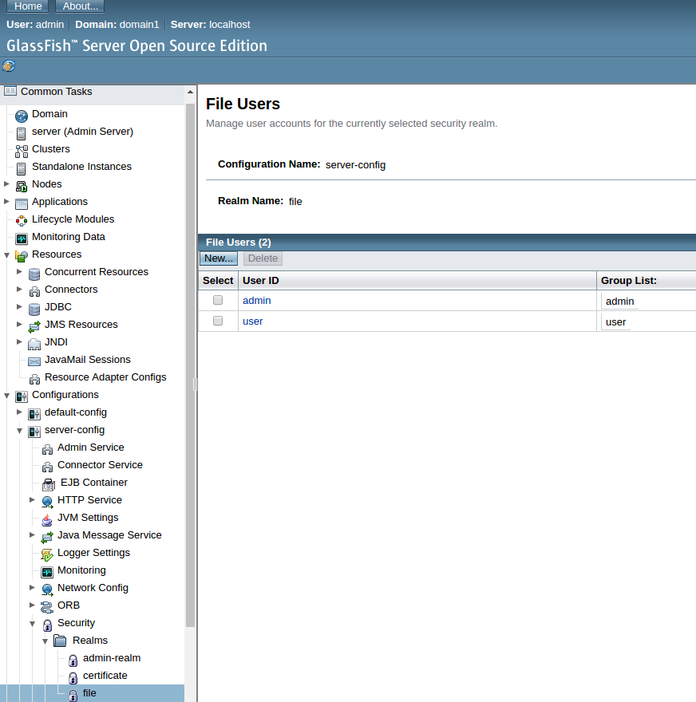
Task: Click the Resource Adapter Configs icon
Action: [34, 379]
